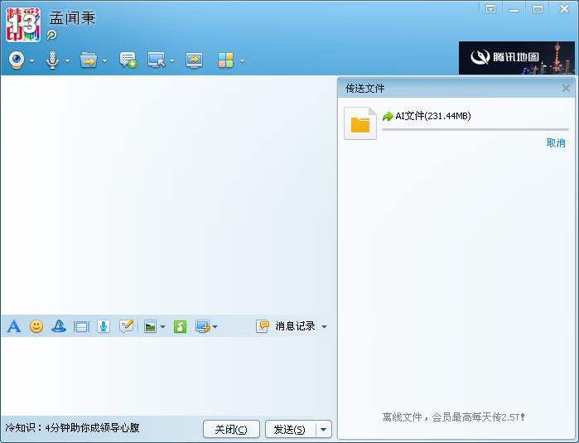Open the 腾讯地图 banner ad

click(x=517, y=58)
